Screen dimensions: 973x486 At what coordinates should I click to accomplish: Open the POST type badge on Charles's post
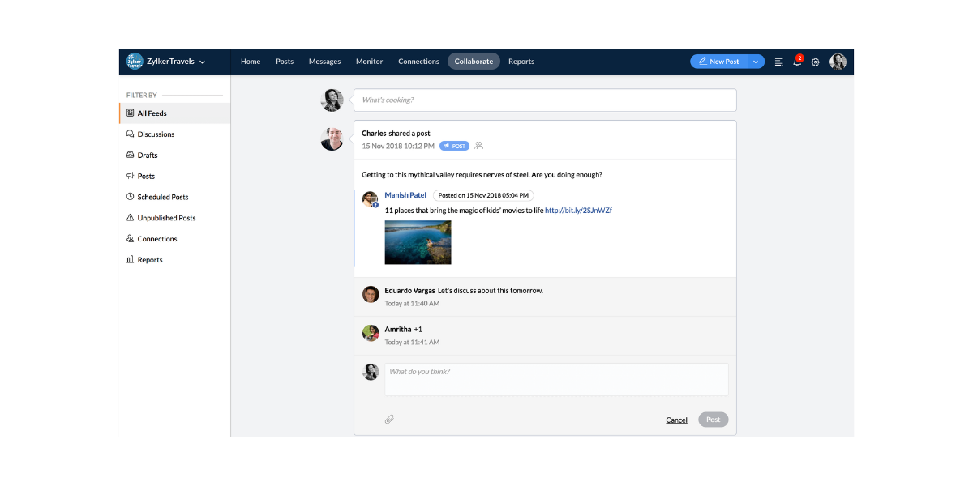454,146
